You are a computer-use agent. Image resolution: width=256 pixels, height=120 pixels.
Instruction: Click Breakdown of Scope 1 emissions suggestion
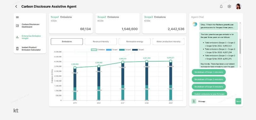(209, 72)
